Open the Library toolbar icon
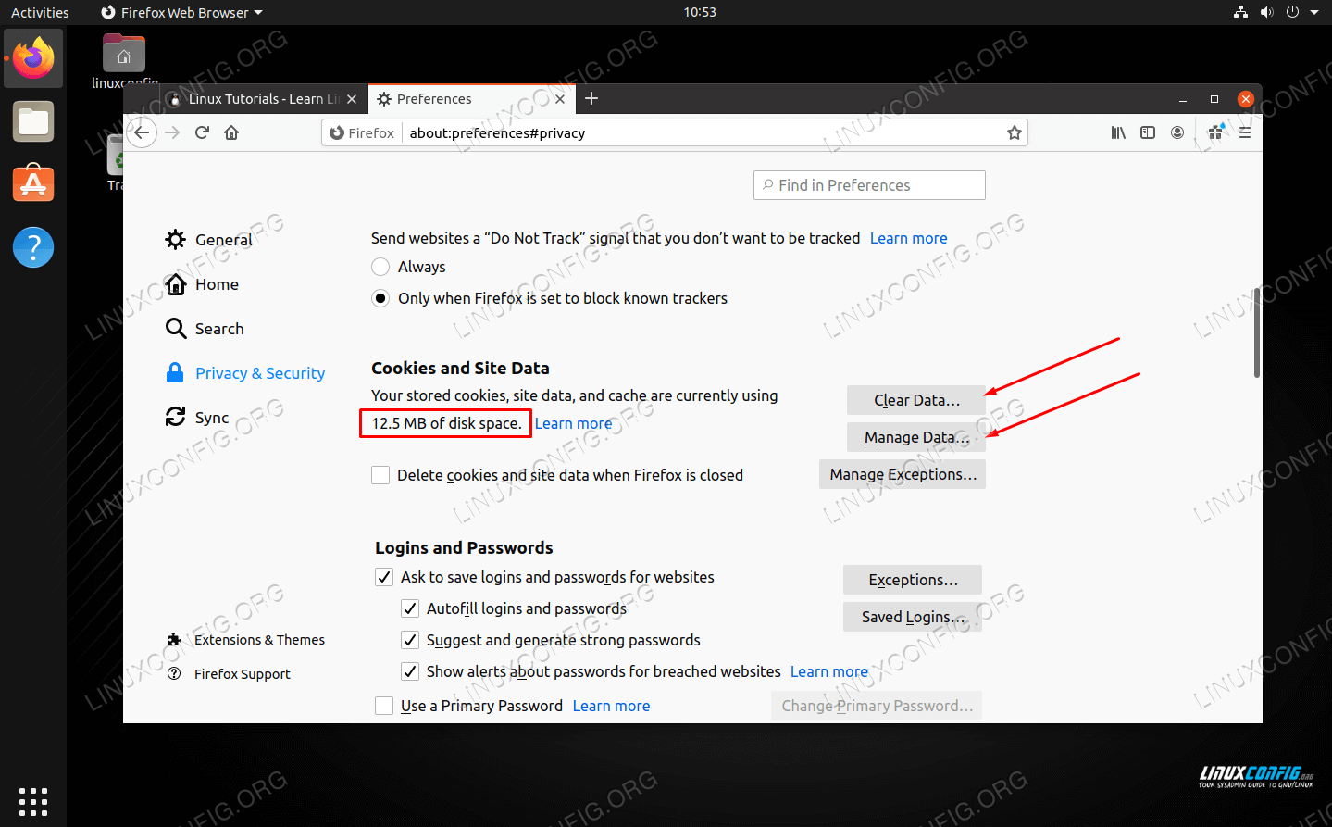1332x827 pixels. [x=1118, y=132]
